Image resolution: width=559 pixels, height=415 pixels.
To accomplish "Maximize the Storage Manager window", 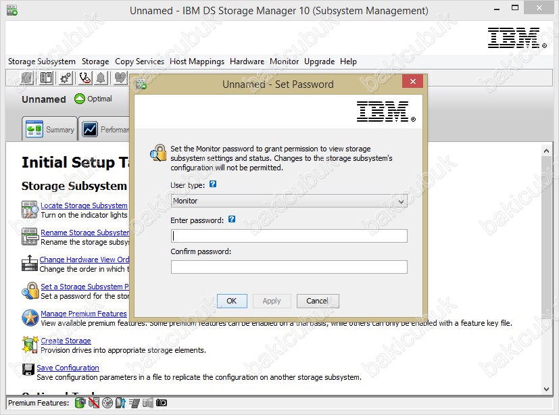I will click(515, 8).
